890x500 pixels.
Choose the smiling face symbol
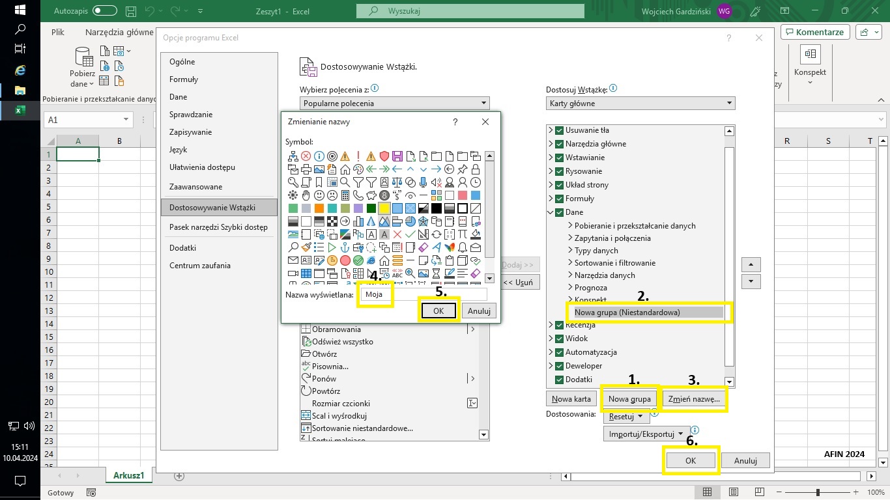pos(319,195)
